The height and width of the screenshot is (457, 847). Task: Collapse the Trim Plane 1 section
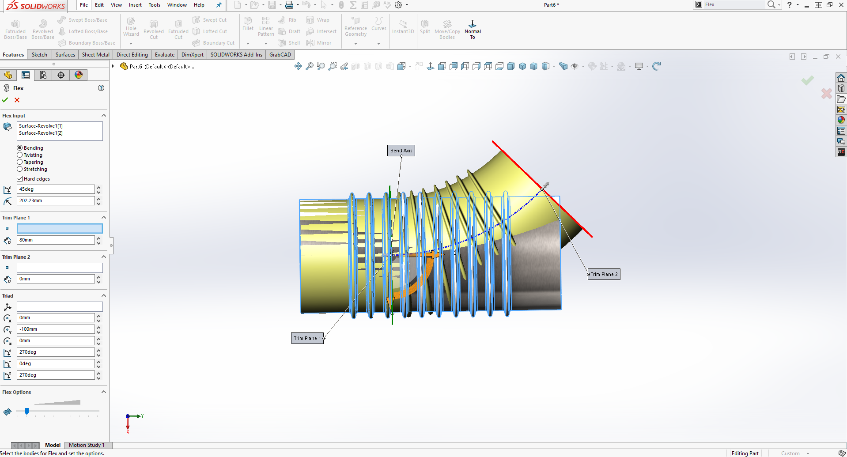point(104,218)
